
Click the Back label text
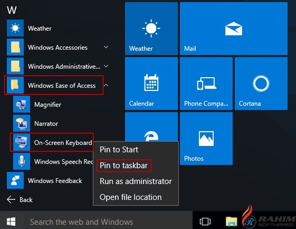tap(26, 200)
